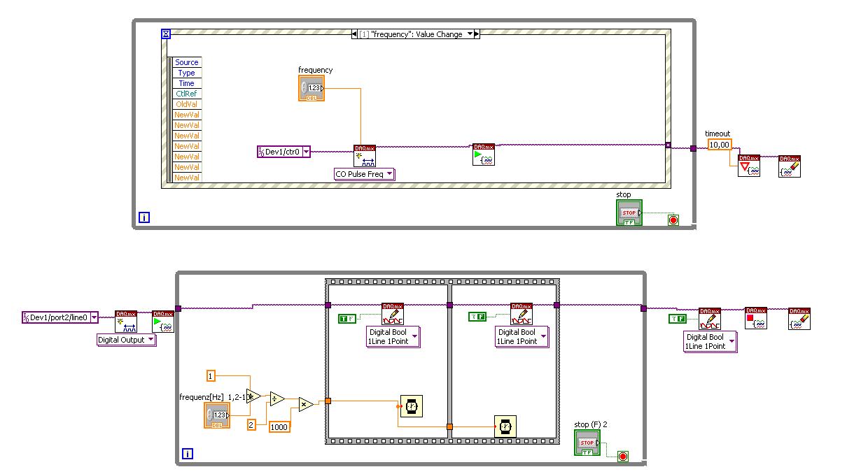Click the top loop's stop condition terminal

pyautogui.click(x=673, y=220)
